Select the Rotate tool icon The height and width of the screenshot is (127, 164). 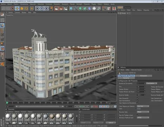[x=26, y=8]
